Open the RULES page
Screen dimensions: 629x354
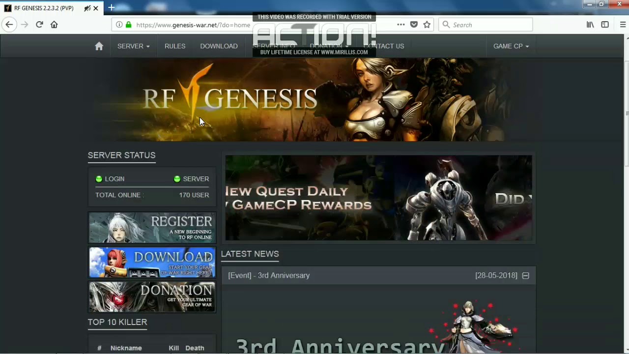(x=175, y=46)
